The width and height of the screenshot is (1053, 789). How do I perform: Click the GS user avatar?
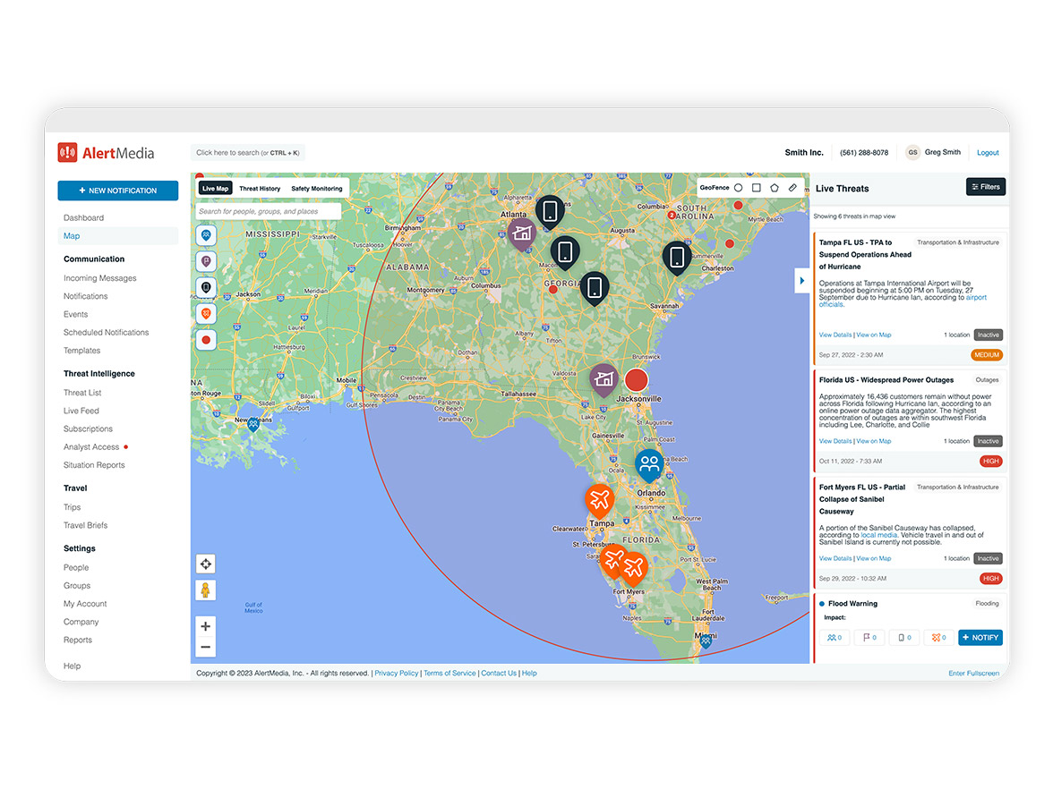pos(912,152)
